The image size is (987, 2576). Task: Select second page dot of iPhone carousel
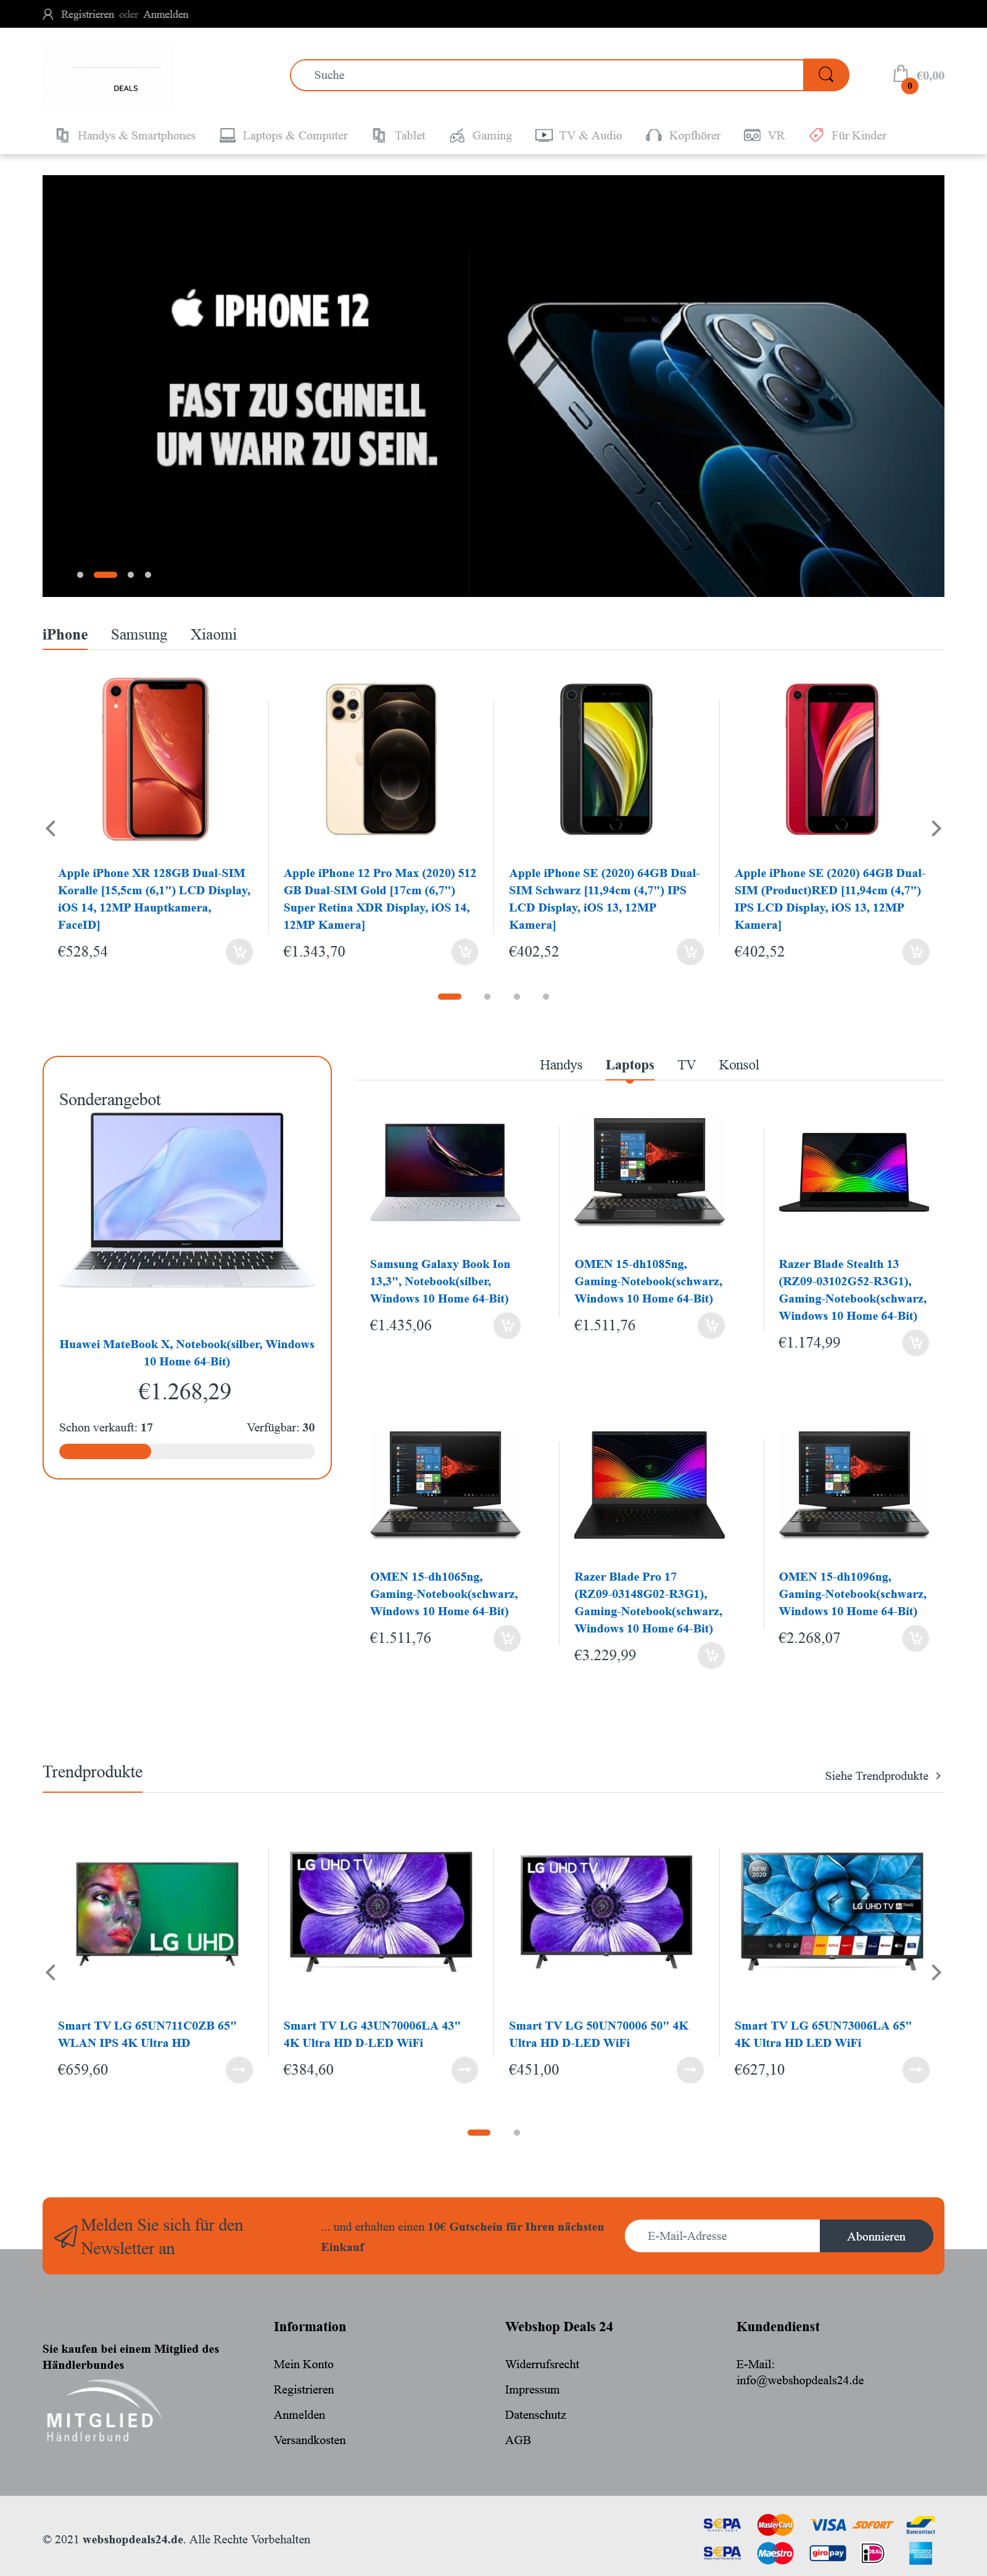point(487,997)
